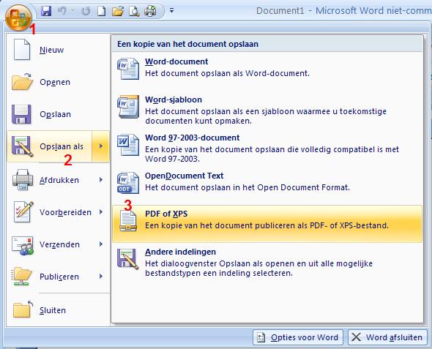Click the Afdrukken printer icon
432x349 pixels.
coord(23,180)
